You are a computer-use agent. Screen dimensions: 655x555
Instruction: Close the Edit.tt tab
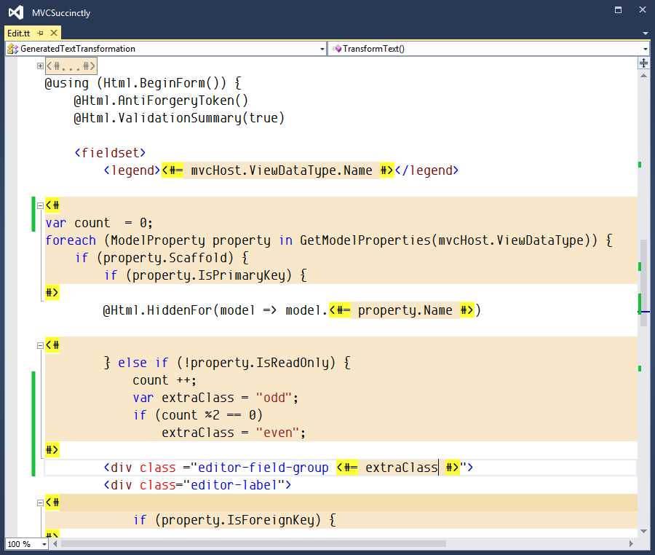[54, 33]
